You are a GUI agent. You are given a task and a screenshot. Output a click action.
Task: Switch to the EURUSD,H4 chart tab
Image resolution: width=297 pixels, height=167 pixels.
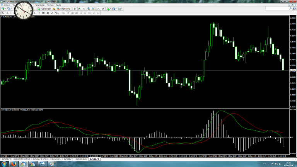[68, 159]
